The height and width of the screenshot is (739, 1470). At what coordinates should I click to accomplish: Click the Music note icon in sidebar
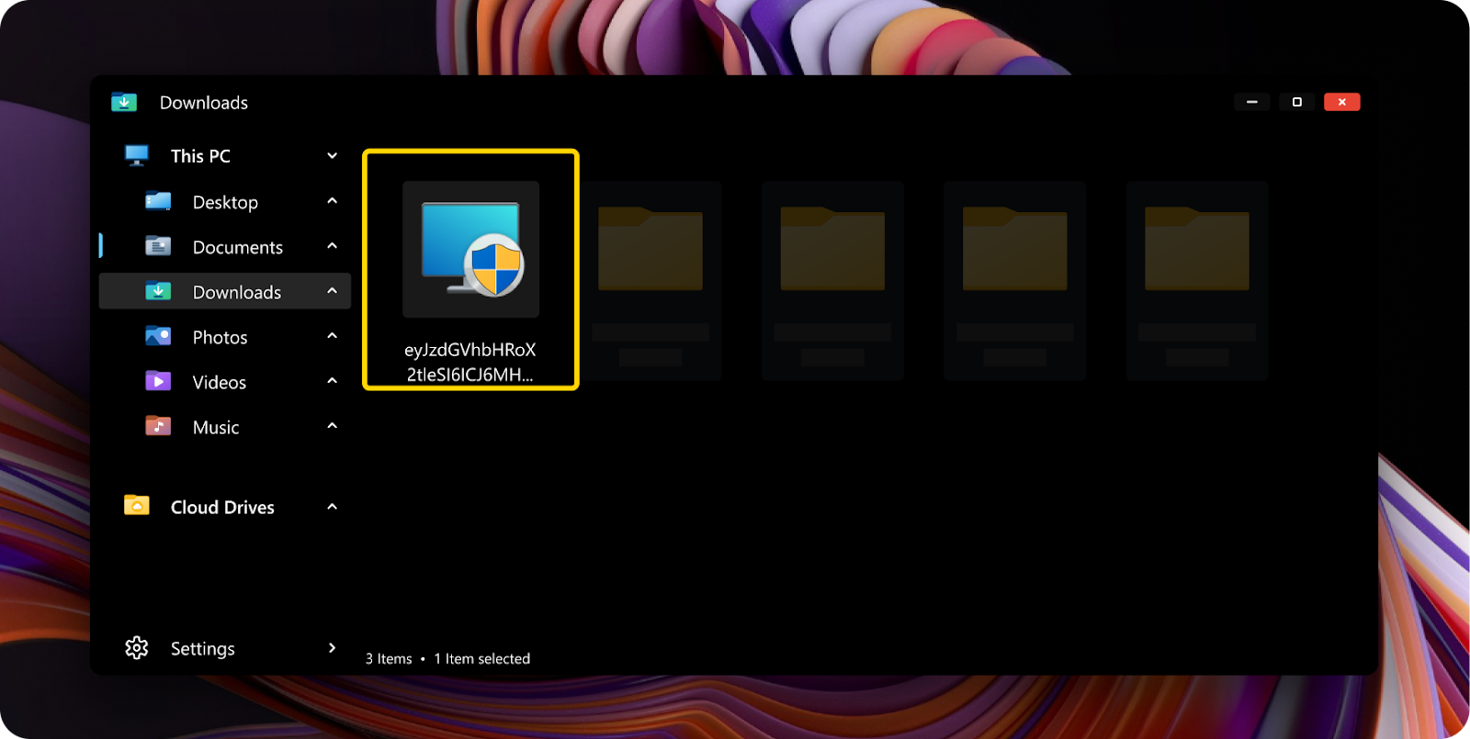coord(158,426)
